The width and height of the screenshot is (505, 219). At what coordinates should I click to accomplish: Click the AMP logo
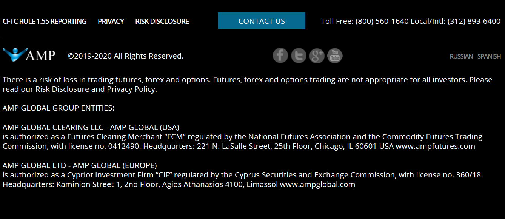tap(29, 55)
